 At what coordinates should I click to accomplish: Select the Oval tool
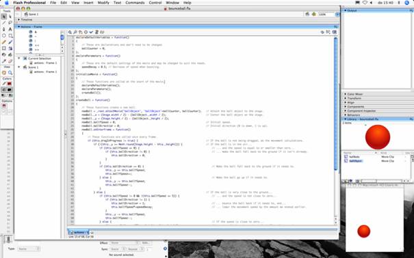tap(4, 35)
